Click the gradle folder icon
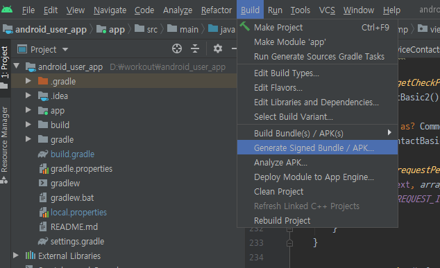 pos(43,139)
